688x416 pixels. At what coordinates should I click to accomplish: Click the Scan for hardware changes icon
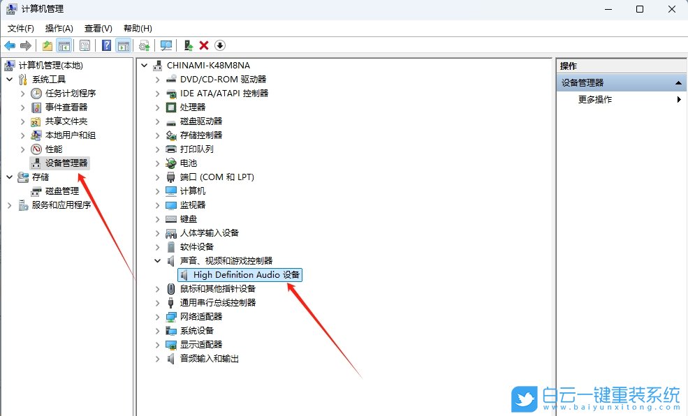tap(166, 45)
